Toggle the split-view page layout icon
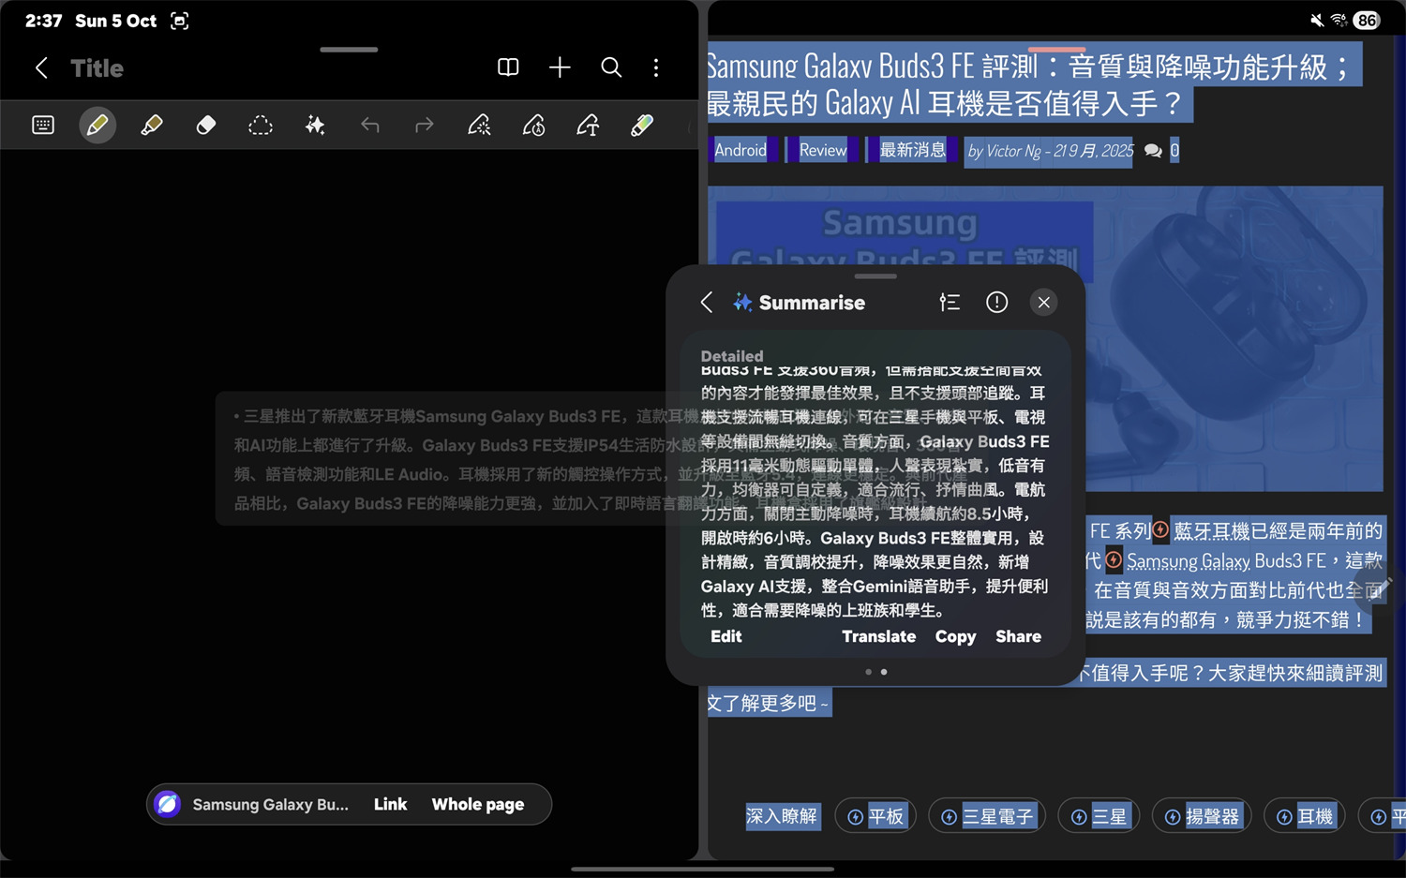Image resolution: width=1406 pixels, height=878 pixels. click(x=507, y=67)
